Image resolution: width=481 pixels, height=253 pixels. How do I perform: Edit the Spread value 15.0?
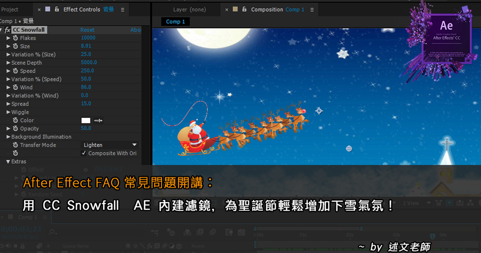tap(86, 103)
